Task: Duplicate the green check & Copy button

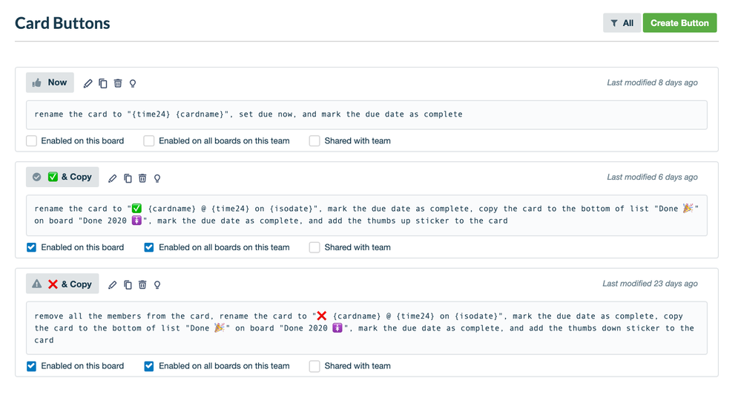Action: 128,178
